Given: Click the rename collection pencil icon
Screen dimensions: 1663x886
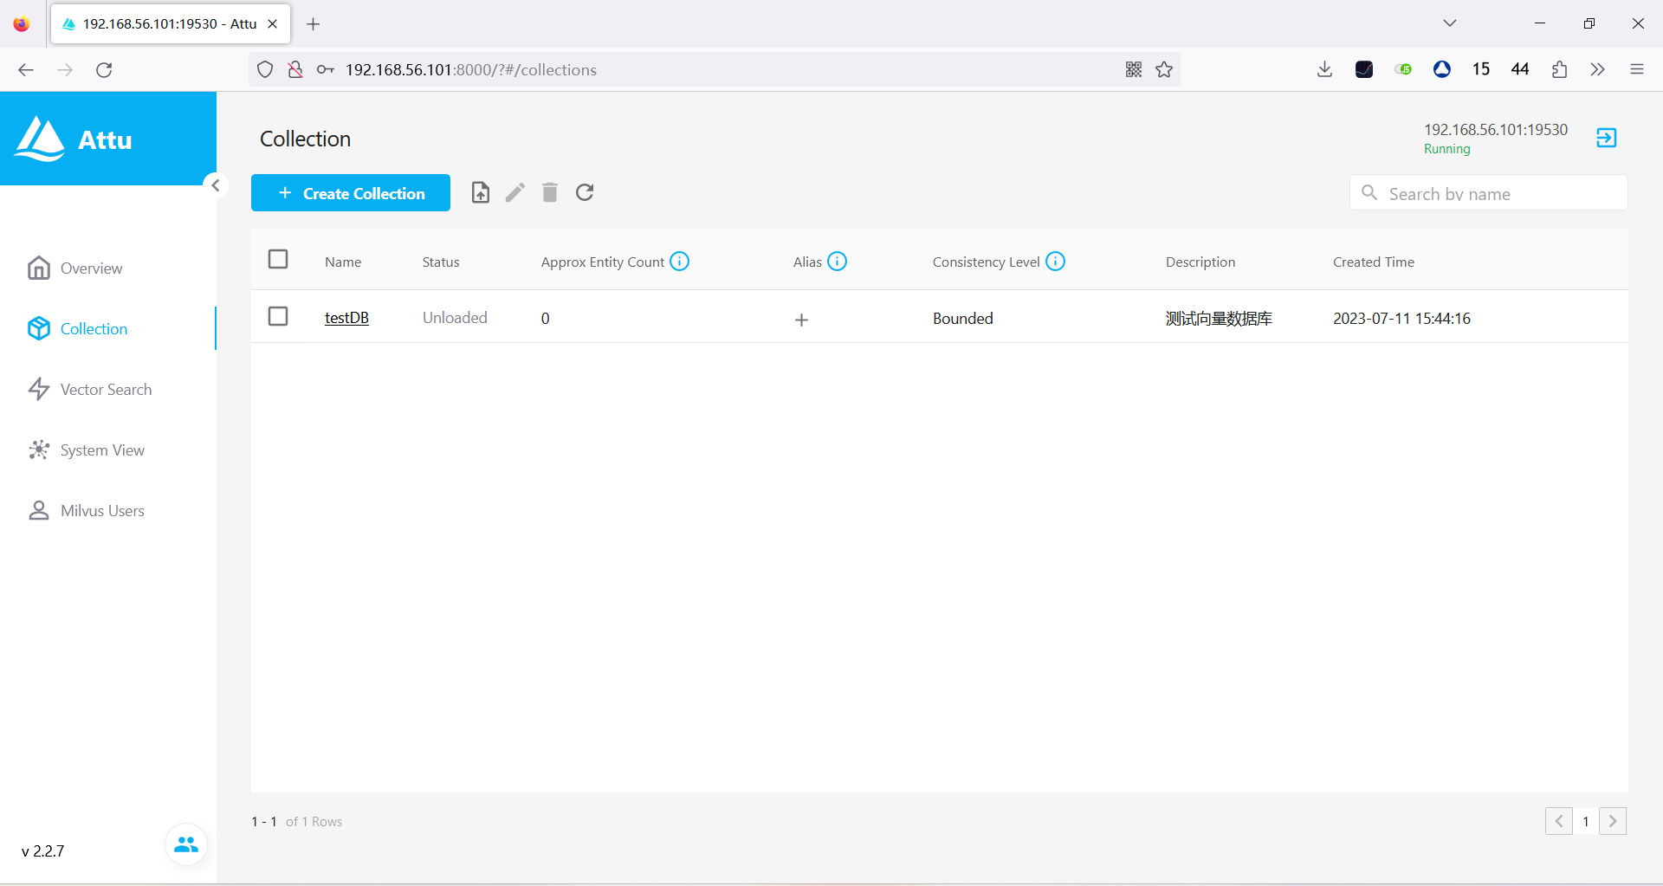Looking at the screenshot, I should coord(515,192).
